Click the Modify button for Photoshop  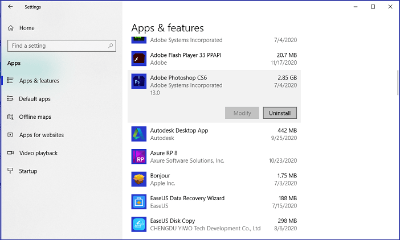pos(242,113)
